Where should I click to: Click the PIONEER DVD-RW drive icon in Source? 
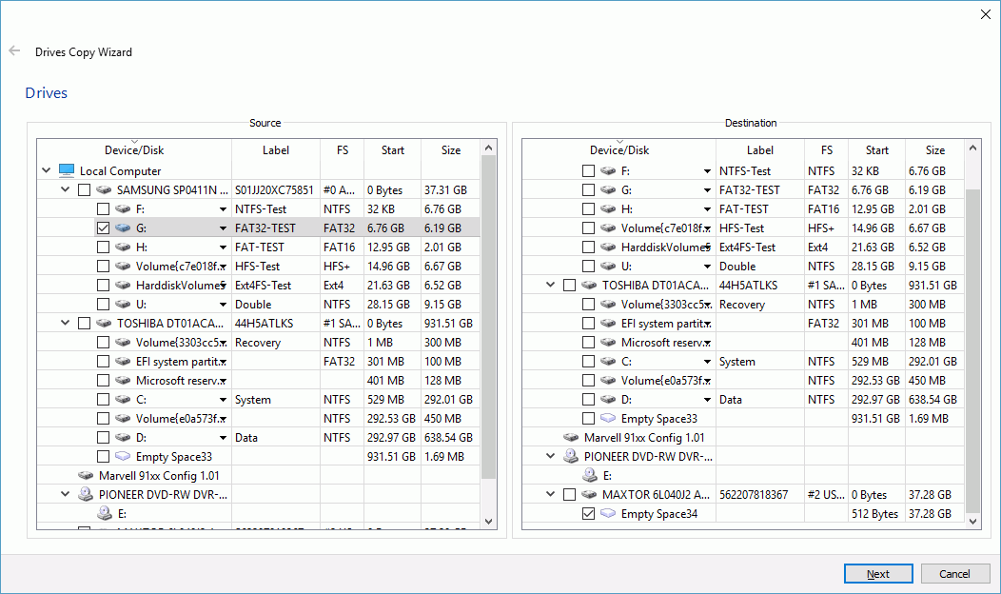[x=85, y=494]
